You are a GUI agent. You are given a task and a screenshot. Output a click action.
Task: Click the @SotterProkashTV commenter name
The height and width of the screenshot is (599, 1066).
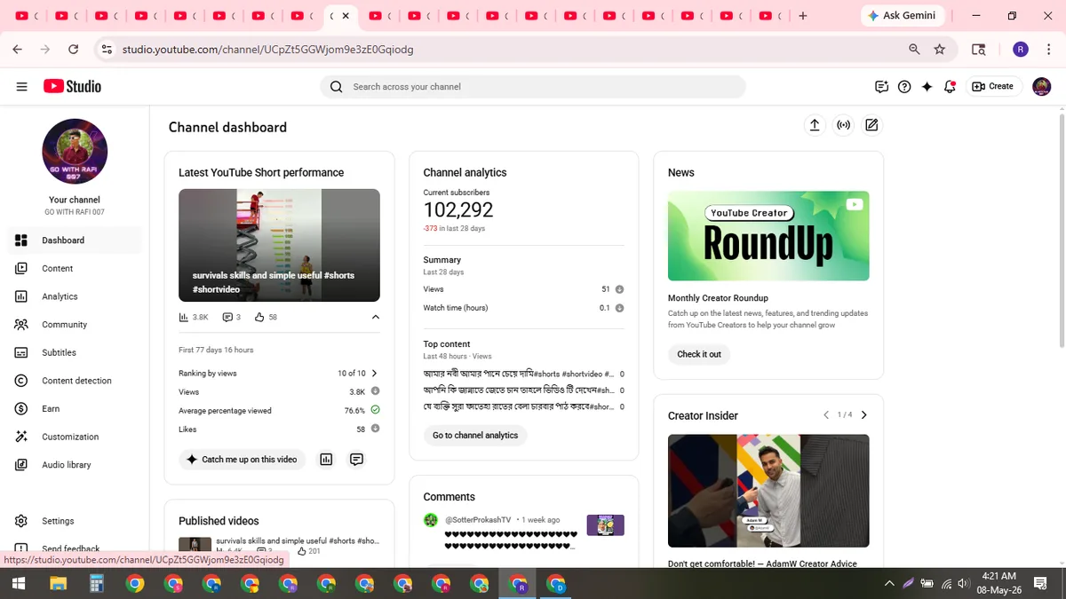tap(478, 520)
